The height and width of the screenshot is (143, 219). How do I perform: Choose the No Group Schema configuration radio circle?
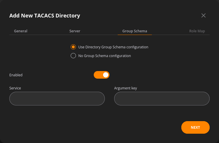73,56
